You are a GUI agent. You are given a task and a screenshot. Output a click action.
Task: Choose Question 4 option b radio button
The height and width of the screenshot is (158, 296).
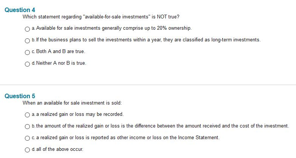tap(27, 41)
